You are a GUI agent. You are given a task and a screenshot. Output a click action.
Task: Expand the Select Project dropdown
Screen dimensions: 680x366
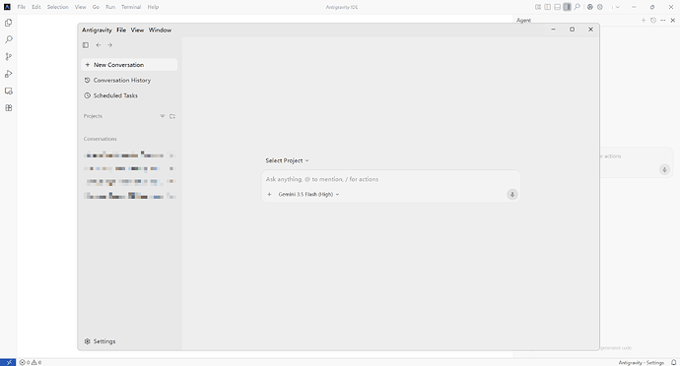point(287,160)
